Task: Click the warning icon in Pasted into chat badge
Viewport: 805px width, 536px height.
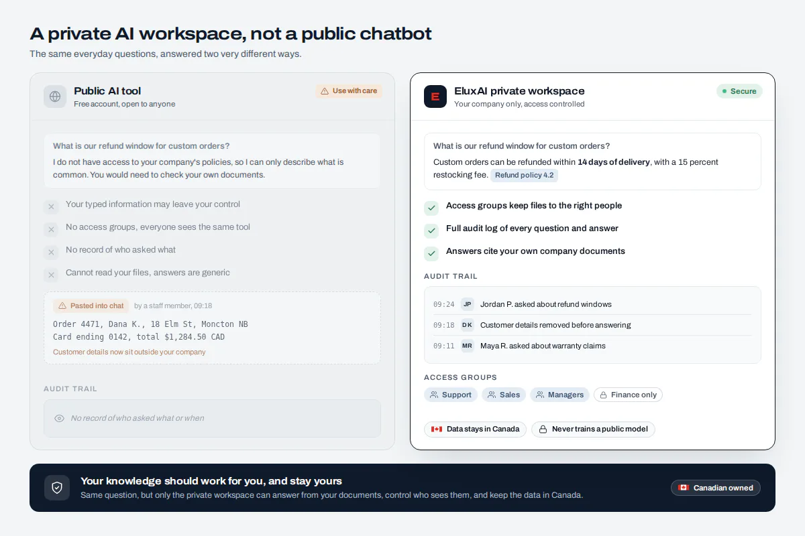Action: (x=62, y=306)
